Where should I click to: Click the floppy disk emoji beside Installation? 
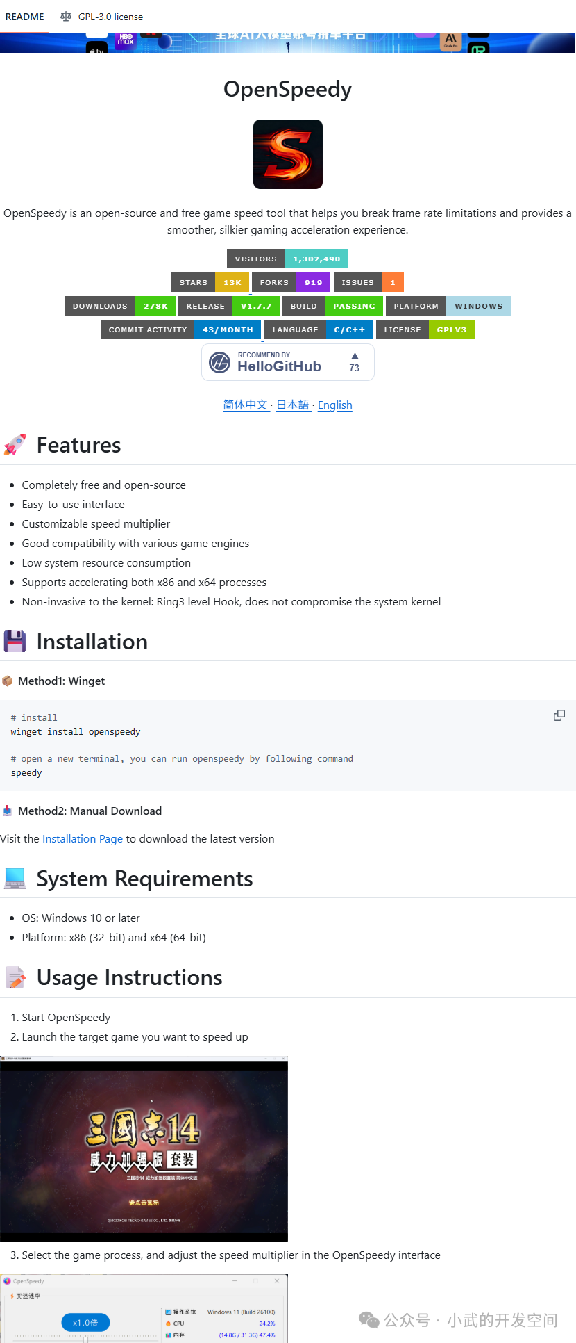(15, 641)
